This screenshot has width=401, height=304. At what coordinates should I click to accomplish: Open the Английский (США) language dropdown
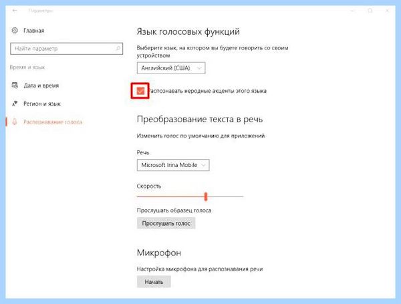[171, 68]
